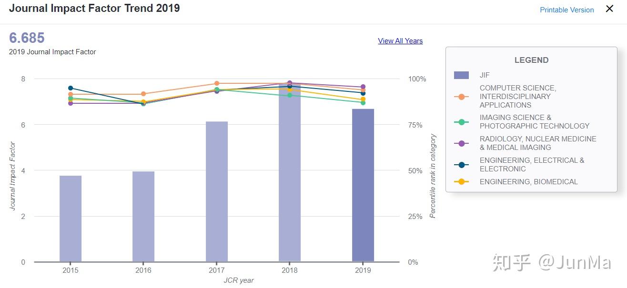627x288 pixels.
Task: Toggle the Computer Science Interdisciplinary Applications legend marker
Action: coord(461,97)
